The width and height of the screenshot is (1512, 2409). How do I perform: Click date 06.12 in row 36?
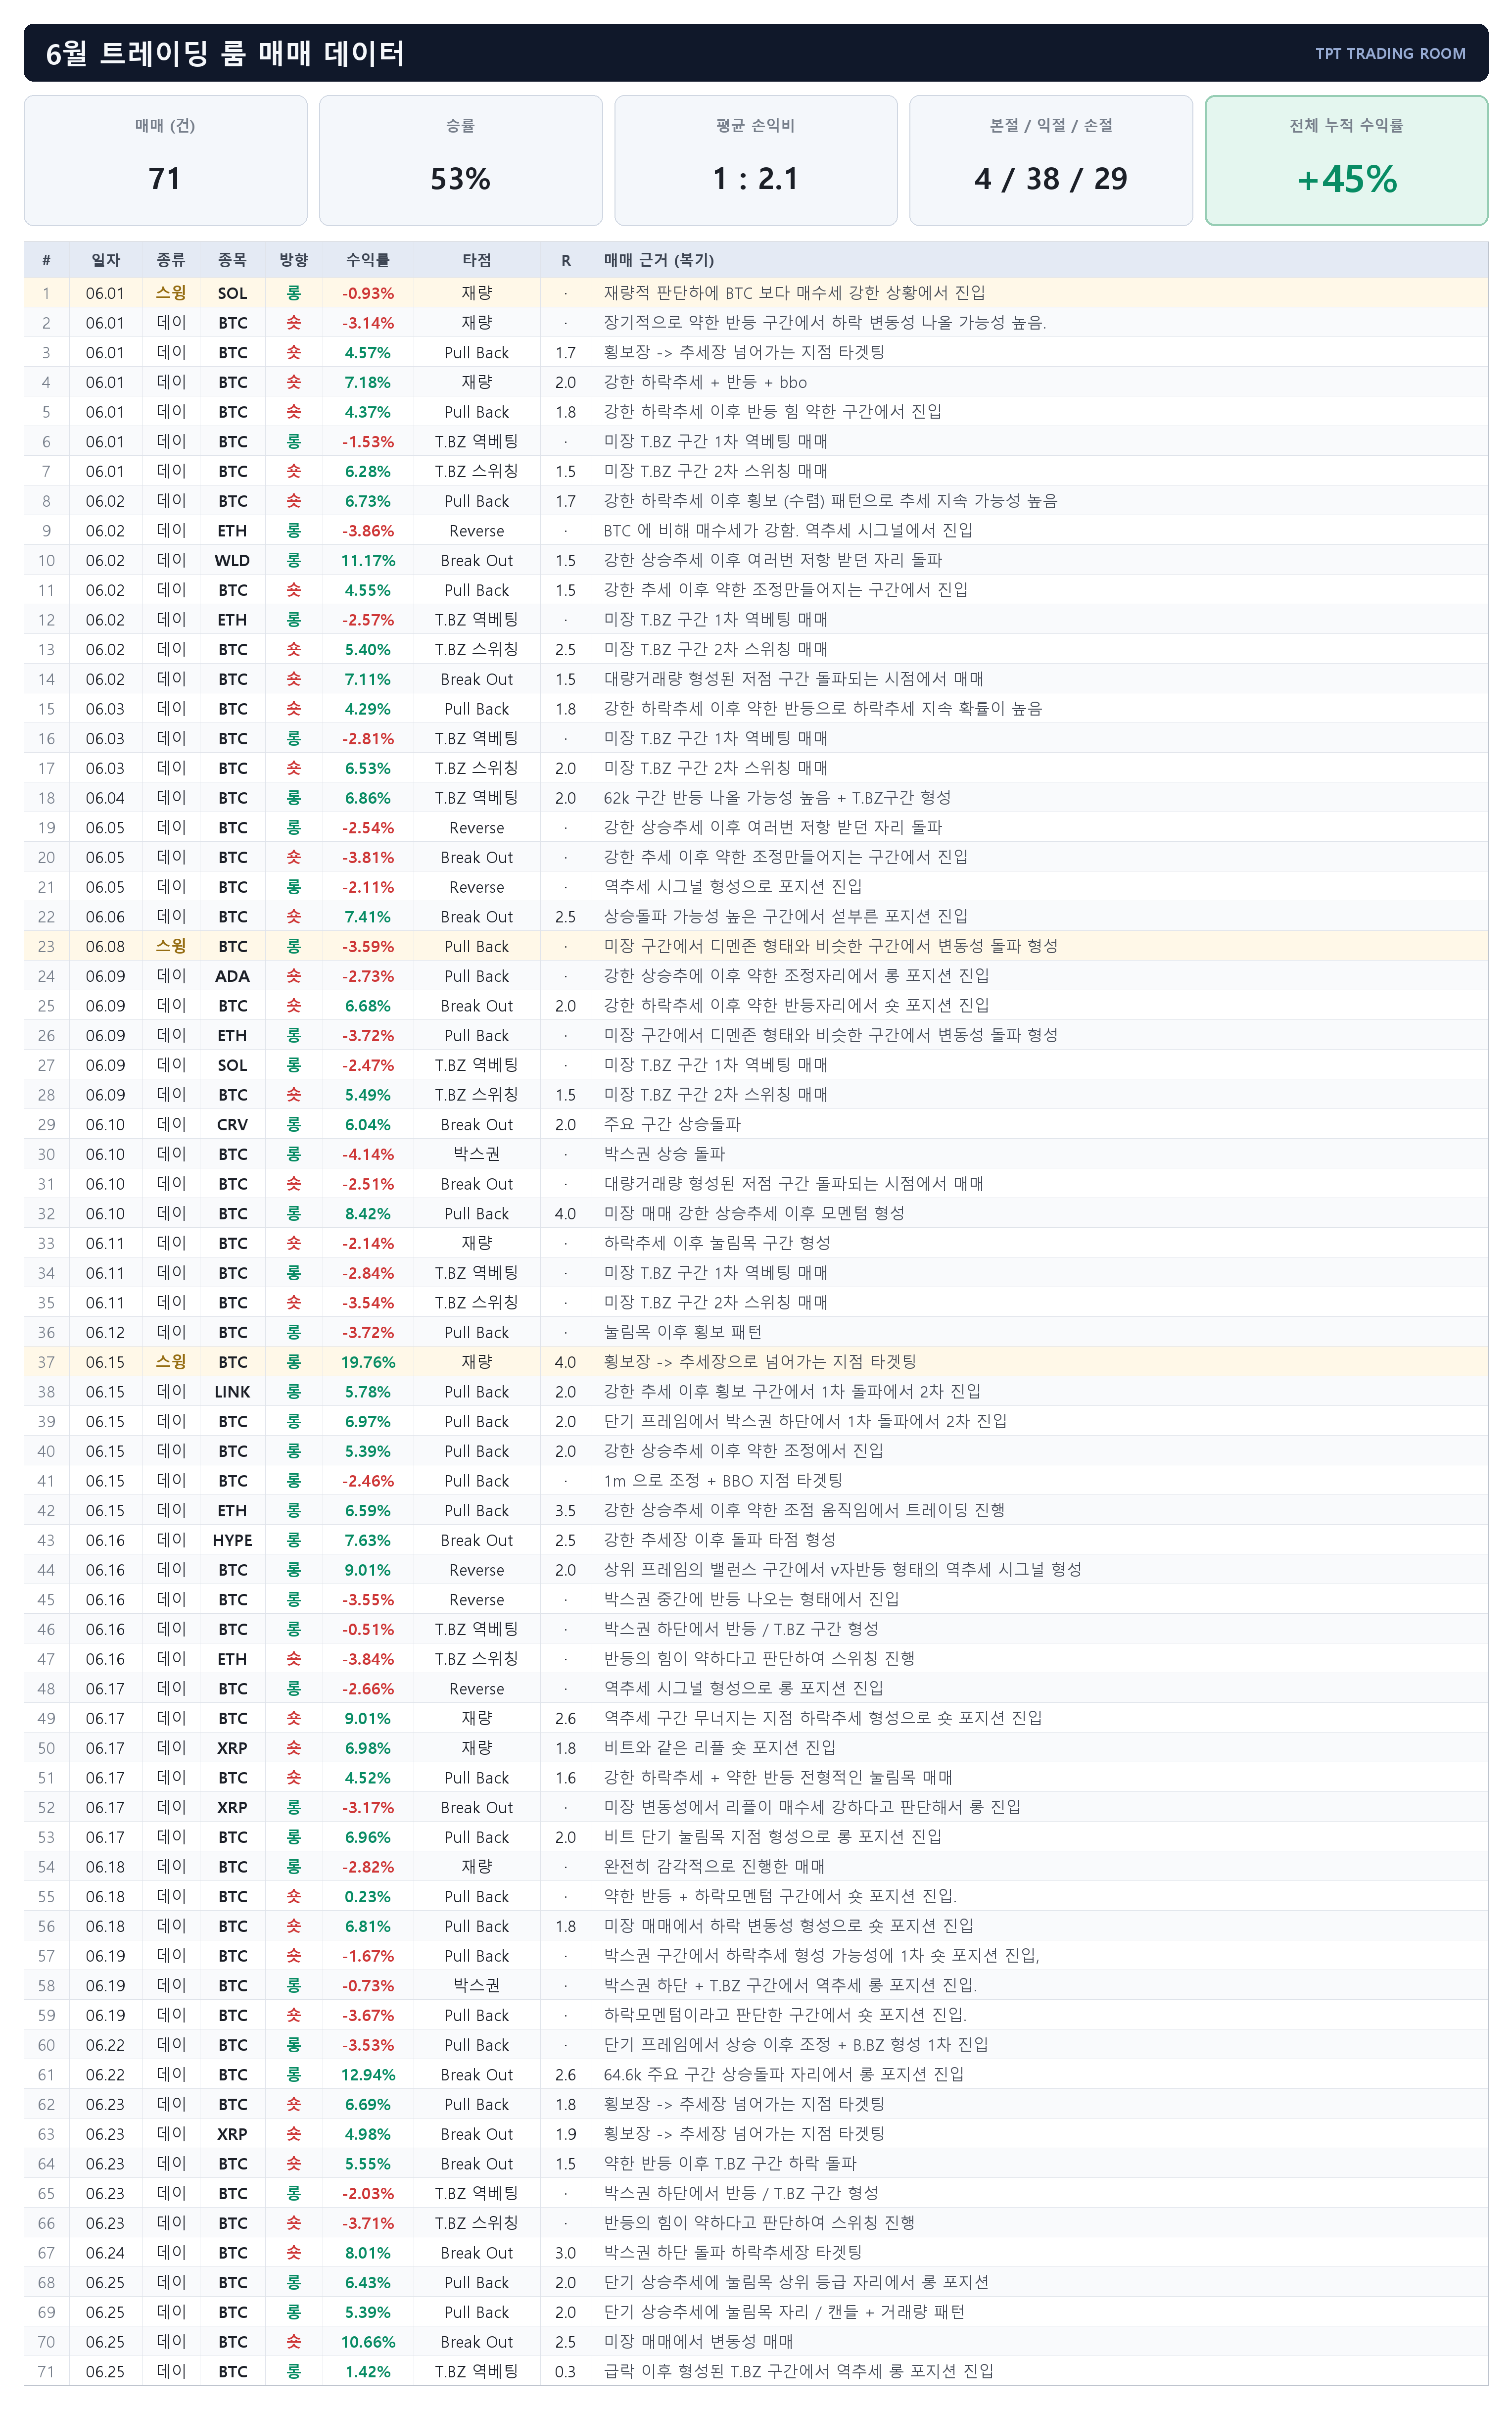coord(105,1332)
